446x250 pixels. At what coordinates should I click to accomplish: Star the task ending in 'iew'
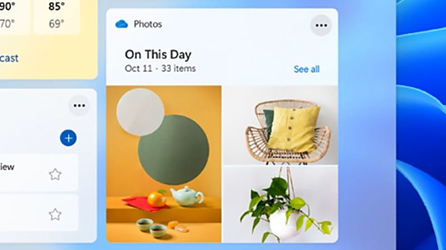(x=55, y=174)
